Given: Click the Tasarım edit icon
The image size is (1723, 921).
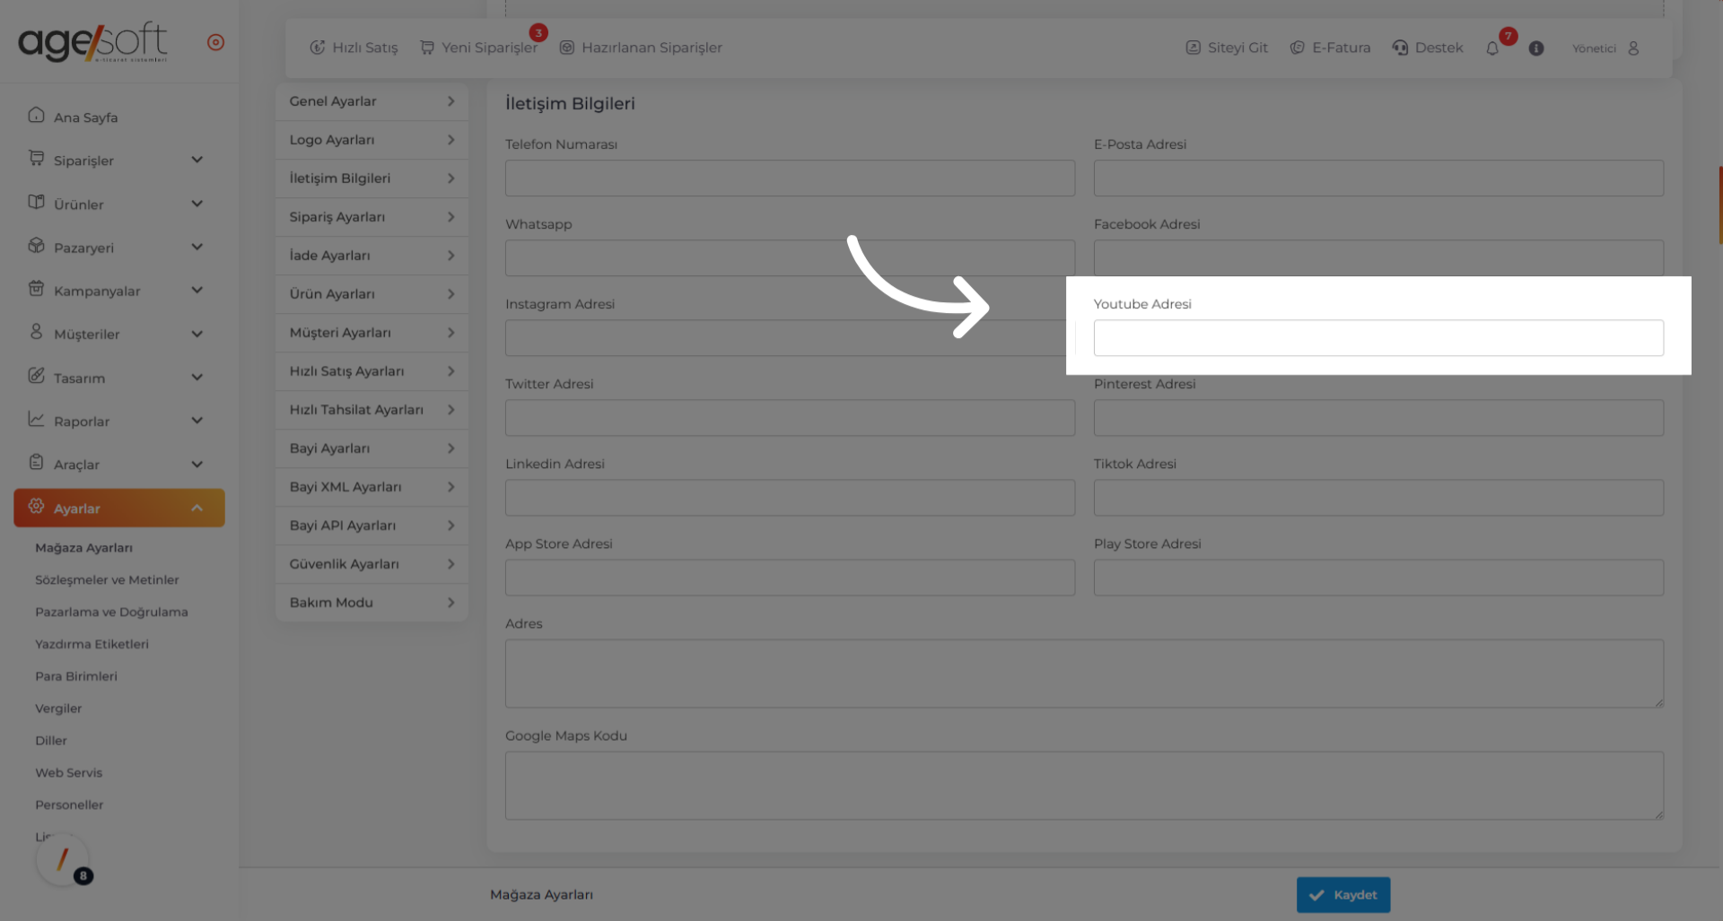Looking at the screenshot, I should point(36,376).
